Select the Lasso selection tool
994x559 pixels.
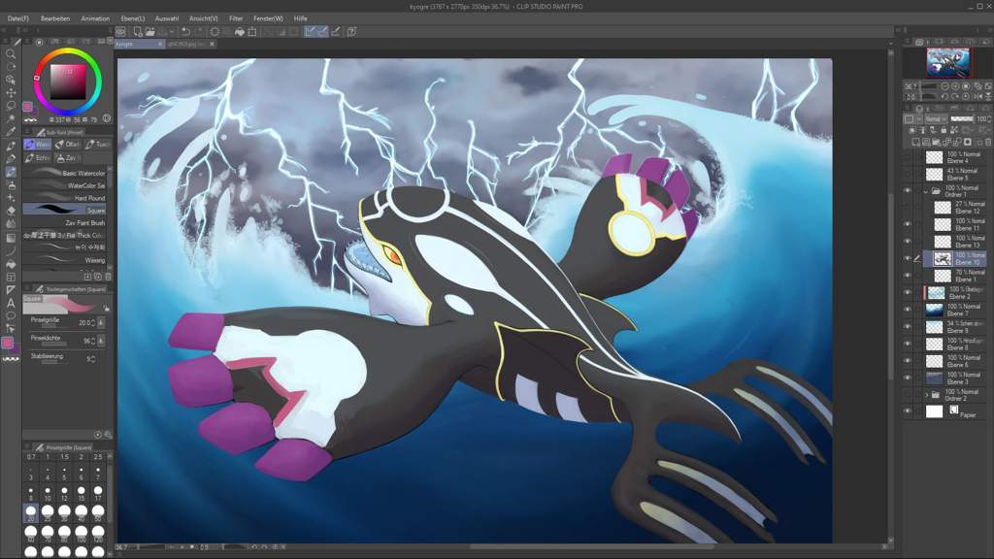click(10, 106)
